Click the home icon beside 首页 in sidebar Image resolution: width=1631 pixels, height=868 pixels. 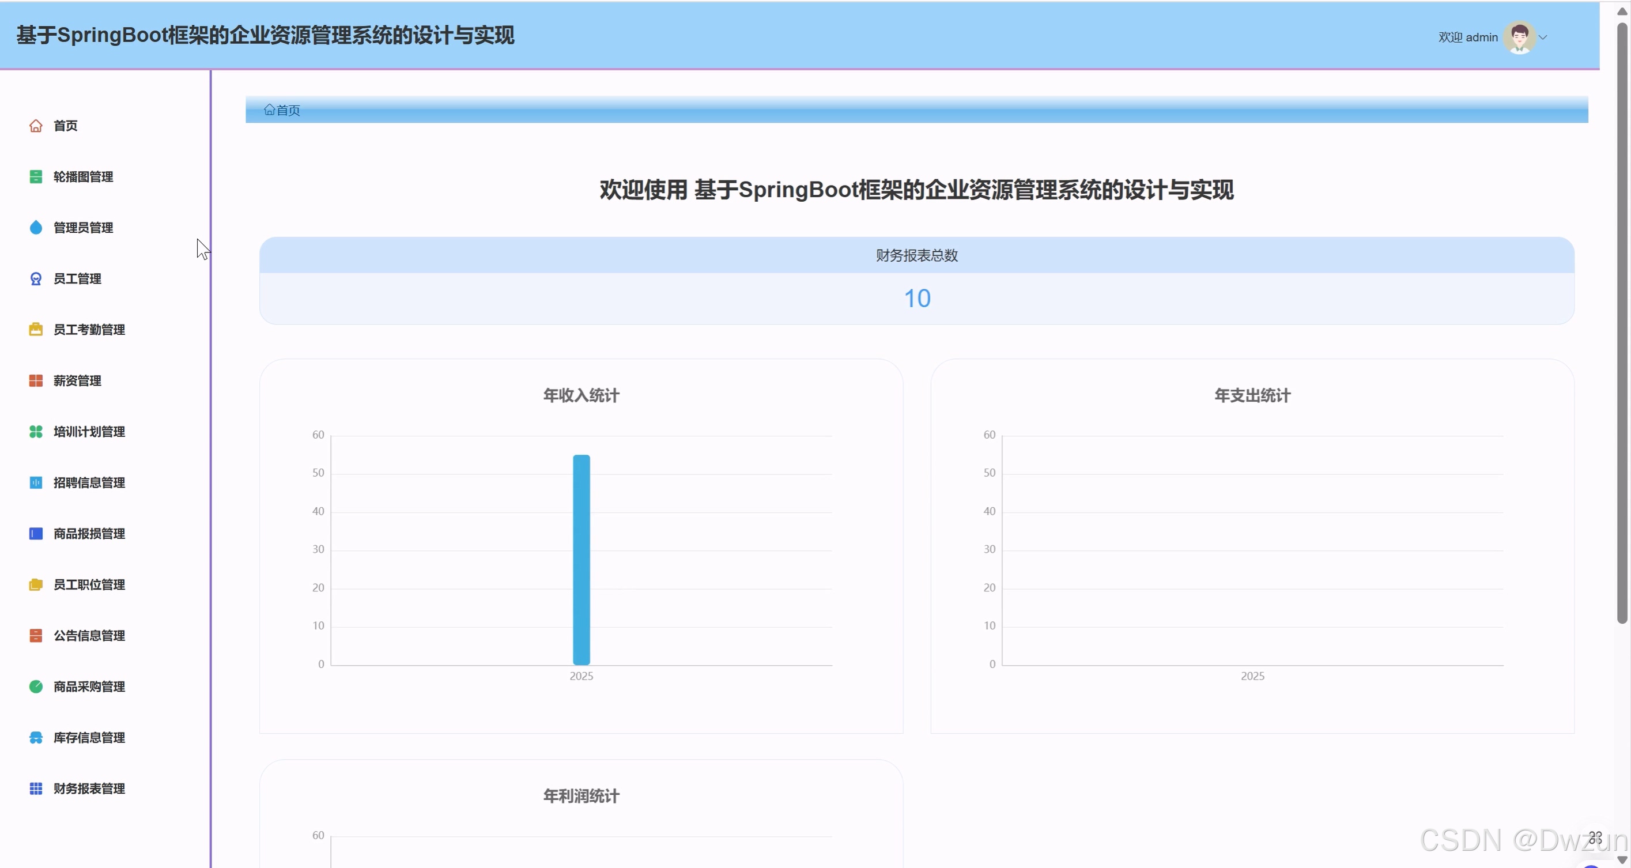tap(36, 126)
